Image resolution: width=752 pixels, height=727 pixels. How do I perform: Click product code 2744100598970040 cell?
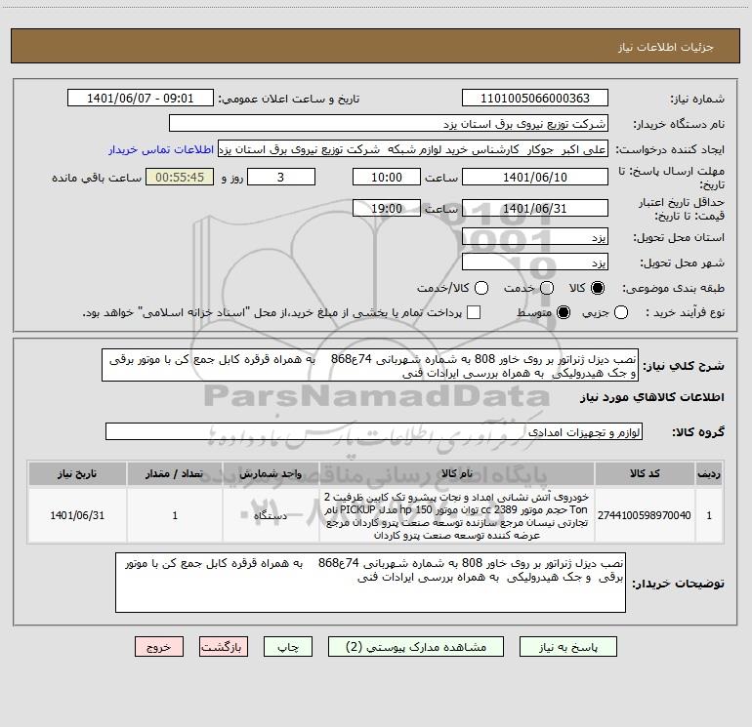pos(645,515)
